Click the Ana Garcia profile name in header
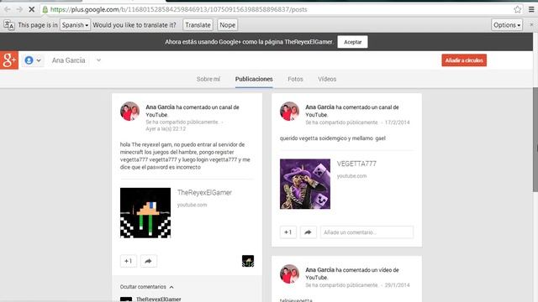 pyautogui.click(x=68, y=60)
